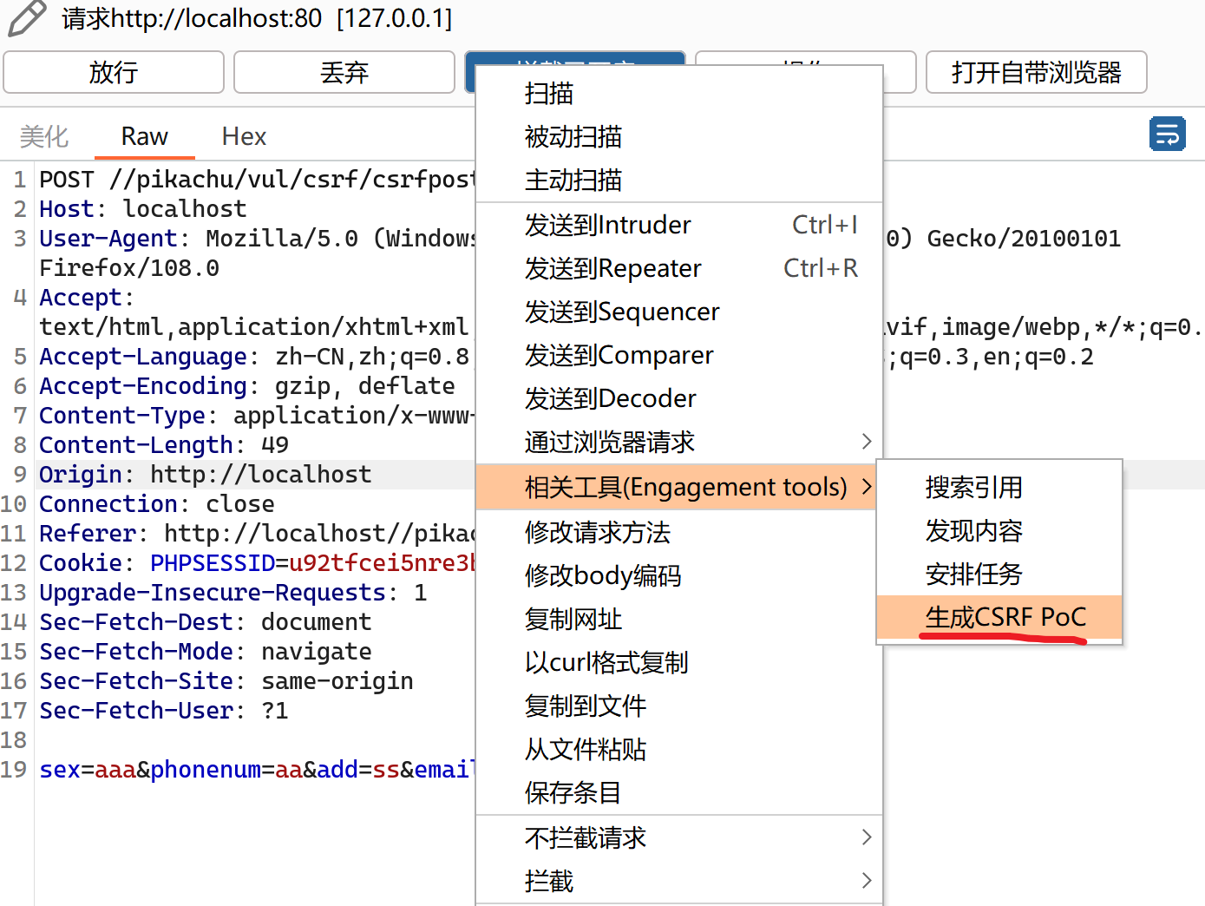The image size is (1205, 906).
Task: Choose 从文件粘贴
Action: [679, 749]
